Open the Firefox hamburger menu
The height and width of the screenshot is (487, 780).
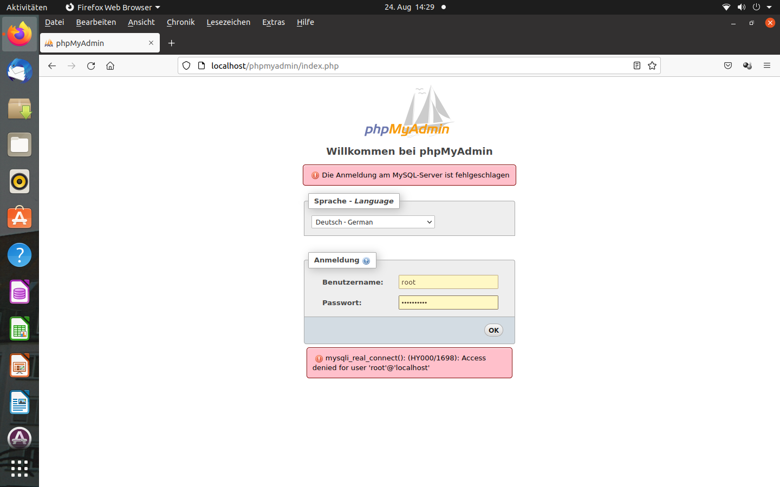point(767,65)
